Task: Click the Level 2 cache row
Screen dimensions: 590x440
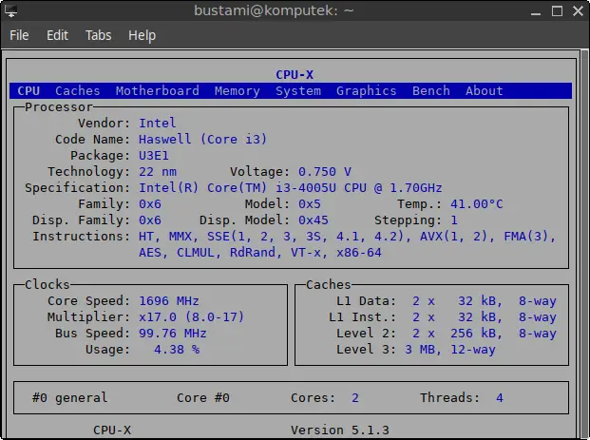Action: click(x=446, y=334)
